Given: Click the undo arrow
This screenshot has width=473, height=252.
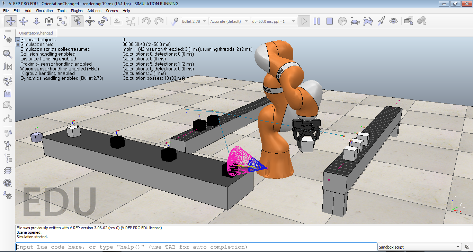Looking at the screenshot, I should pos(146,21).
